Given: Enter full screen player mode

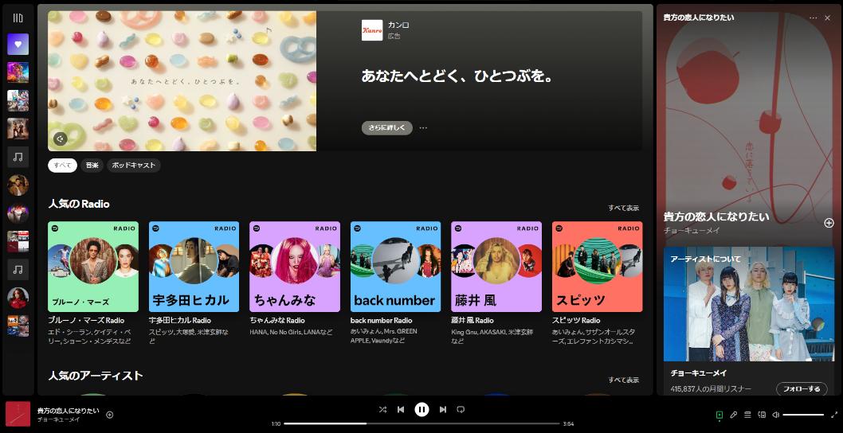Looking at the screenshot, I should pos(834,415).
